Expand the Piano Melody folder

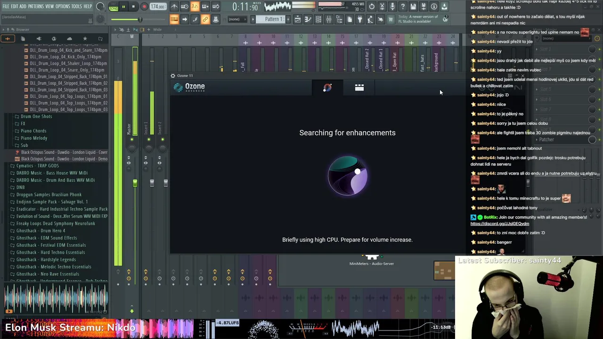pos(33,138)
